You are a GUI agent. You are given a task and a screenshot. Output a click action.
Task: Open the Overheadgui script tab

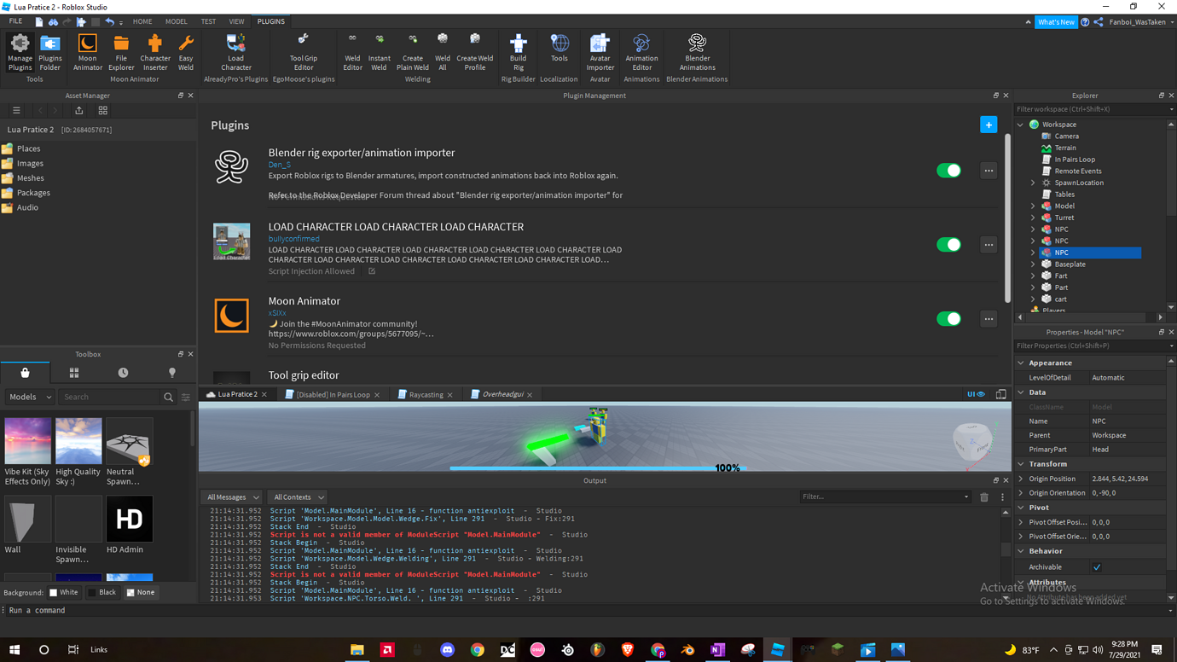[x=502, y=394]
